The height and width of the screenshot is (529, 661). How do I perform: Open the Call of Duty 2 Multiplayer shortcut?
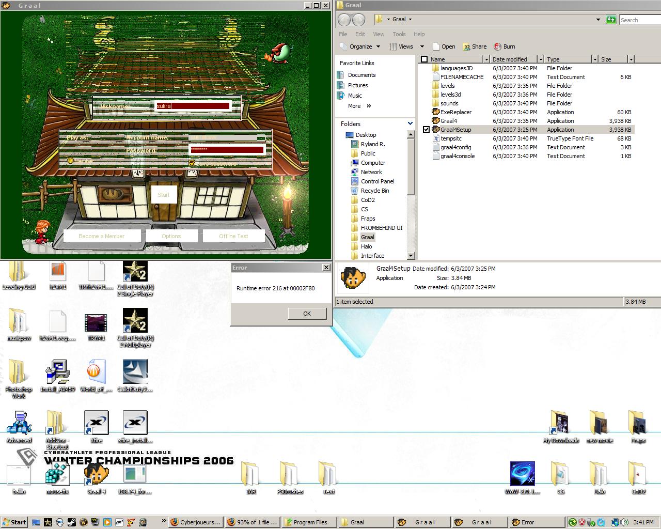[x=135, y=321]
